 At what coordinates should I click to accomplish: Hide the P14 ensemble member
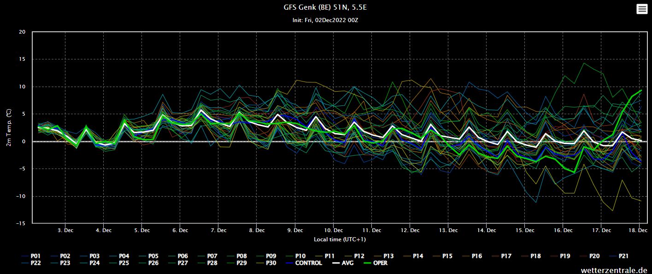pos(414,256)
